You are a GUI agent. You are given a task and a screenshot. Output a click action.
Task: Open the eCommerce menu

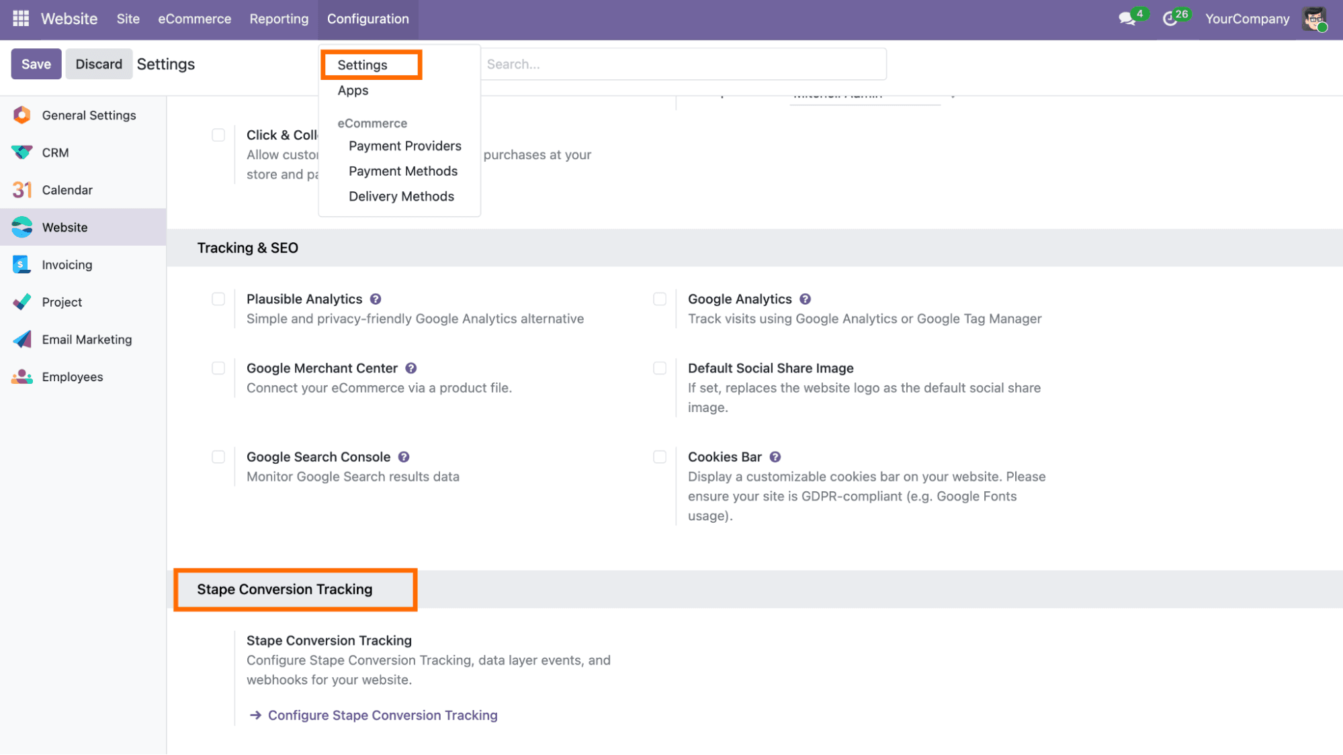tap(194, 19)
